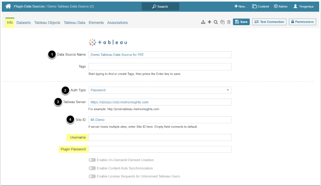This screenshot has height=186, width=321.
Task: Enable On-Demand Element Creation toggle
Action: 92,160
